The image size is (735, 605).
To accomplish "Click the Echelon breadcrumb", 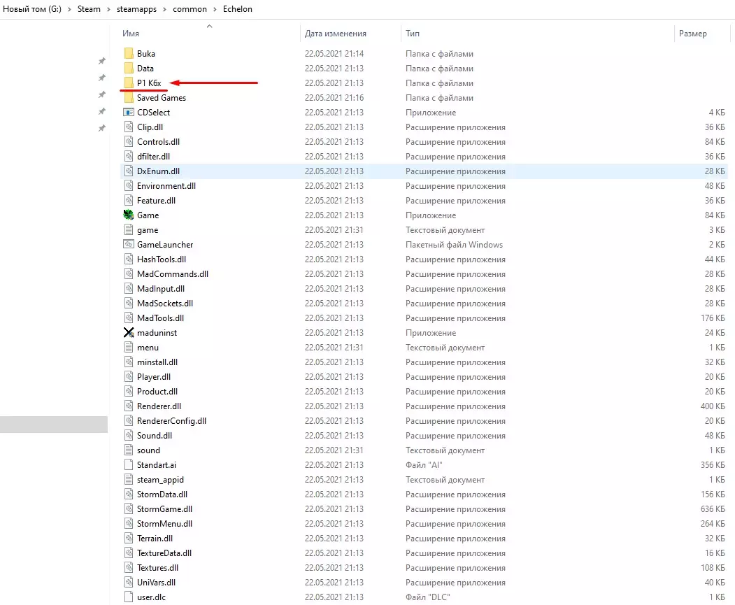I will coord(237,9).
